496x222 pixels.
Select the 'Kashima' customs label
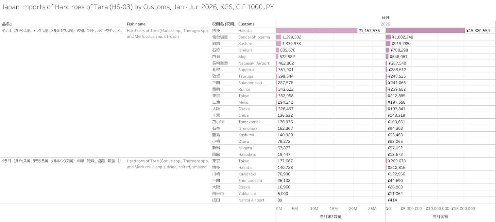click(246, 135)
